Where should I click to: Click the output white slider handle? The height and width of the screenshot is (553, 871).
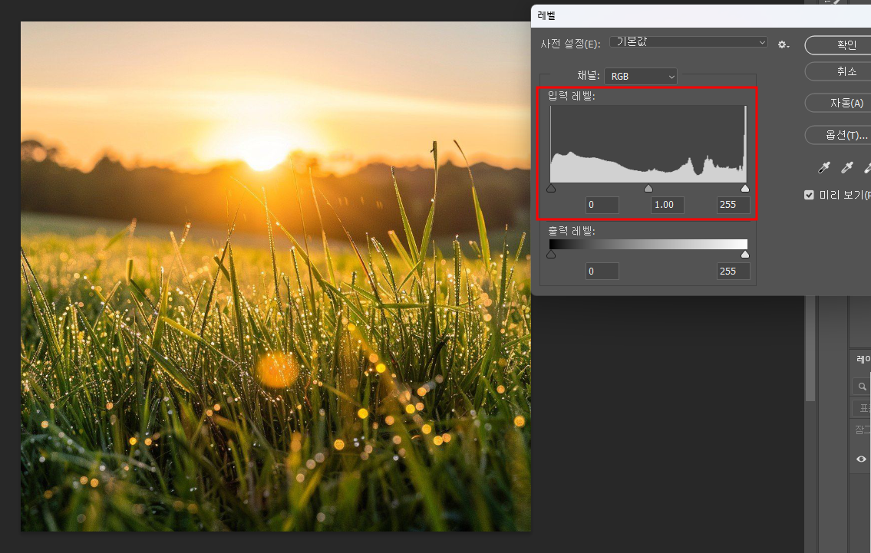click(745, 255)
